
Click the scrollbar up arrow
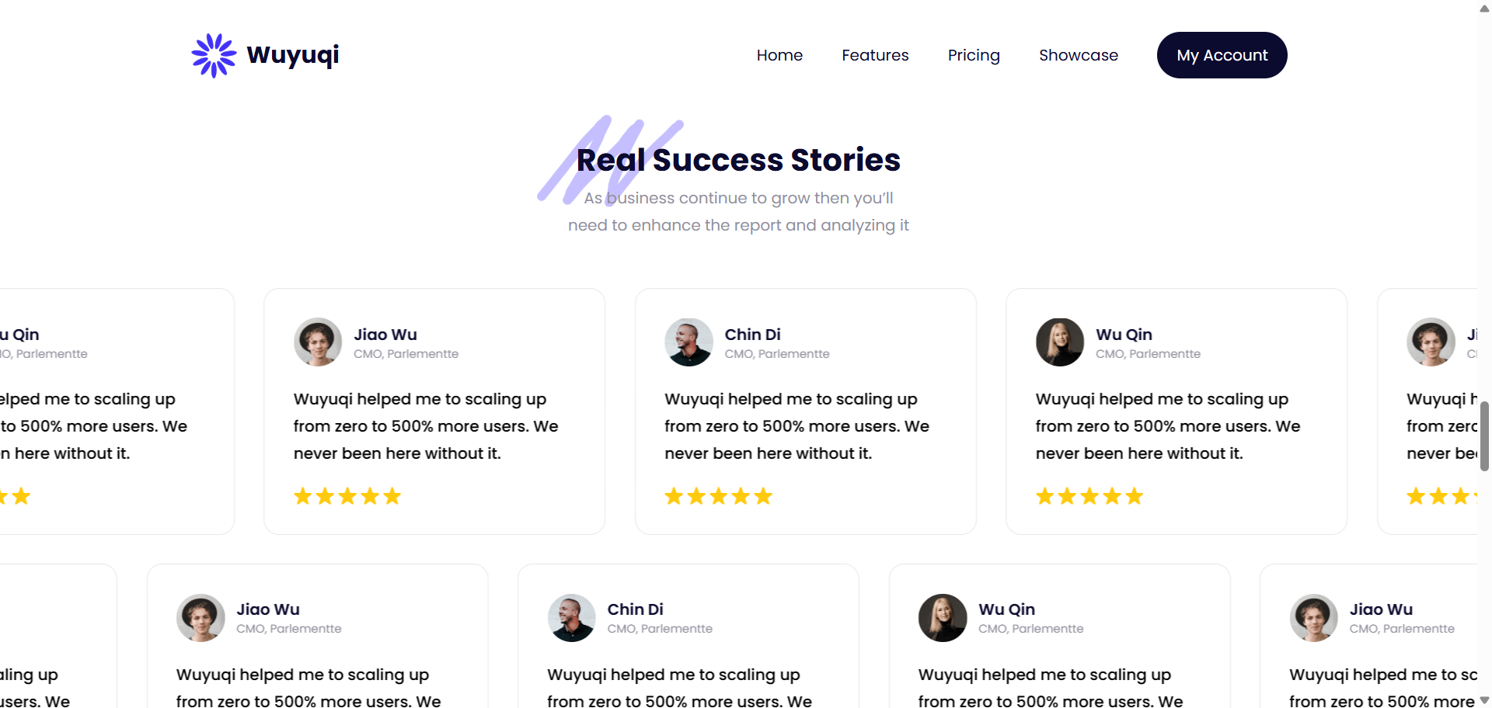pyautogui.click(x=1484, y=9)
